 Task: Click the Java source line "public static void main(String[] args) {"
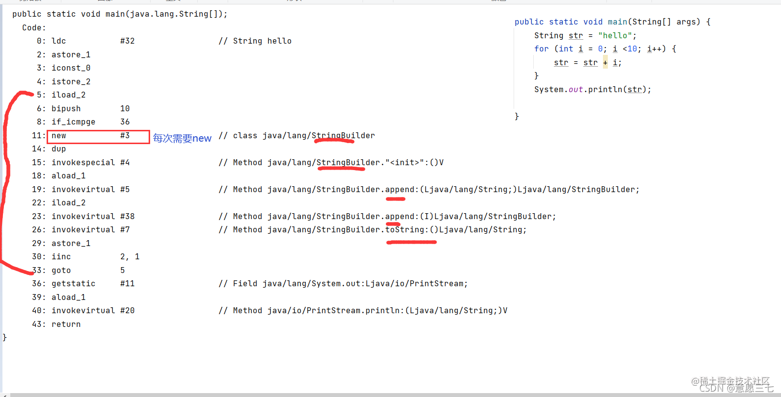[613, 22]
